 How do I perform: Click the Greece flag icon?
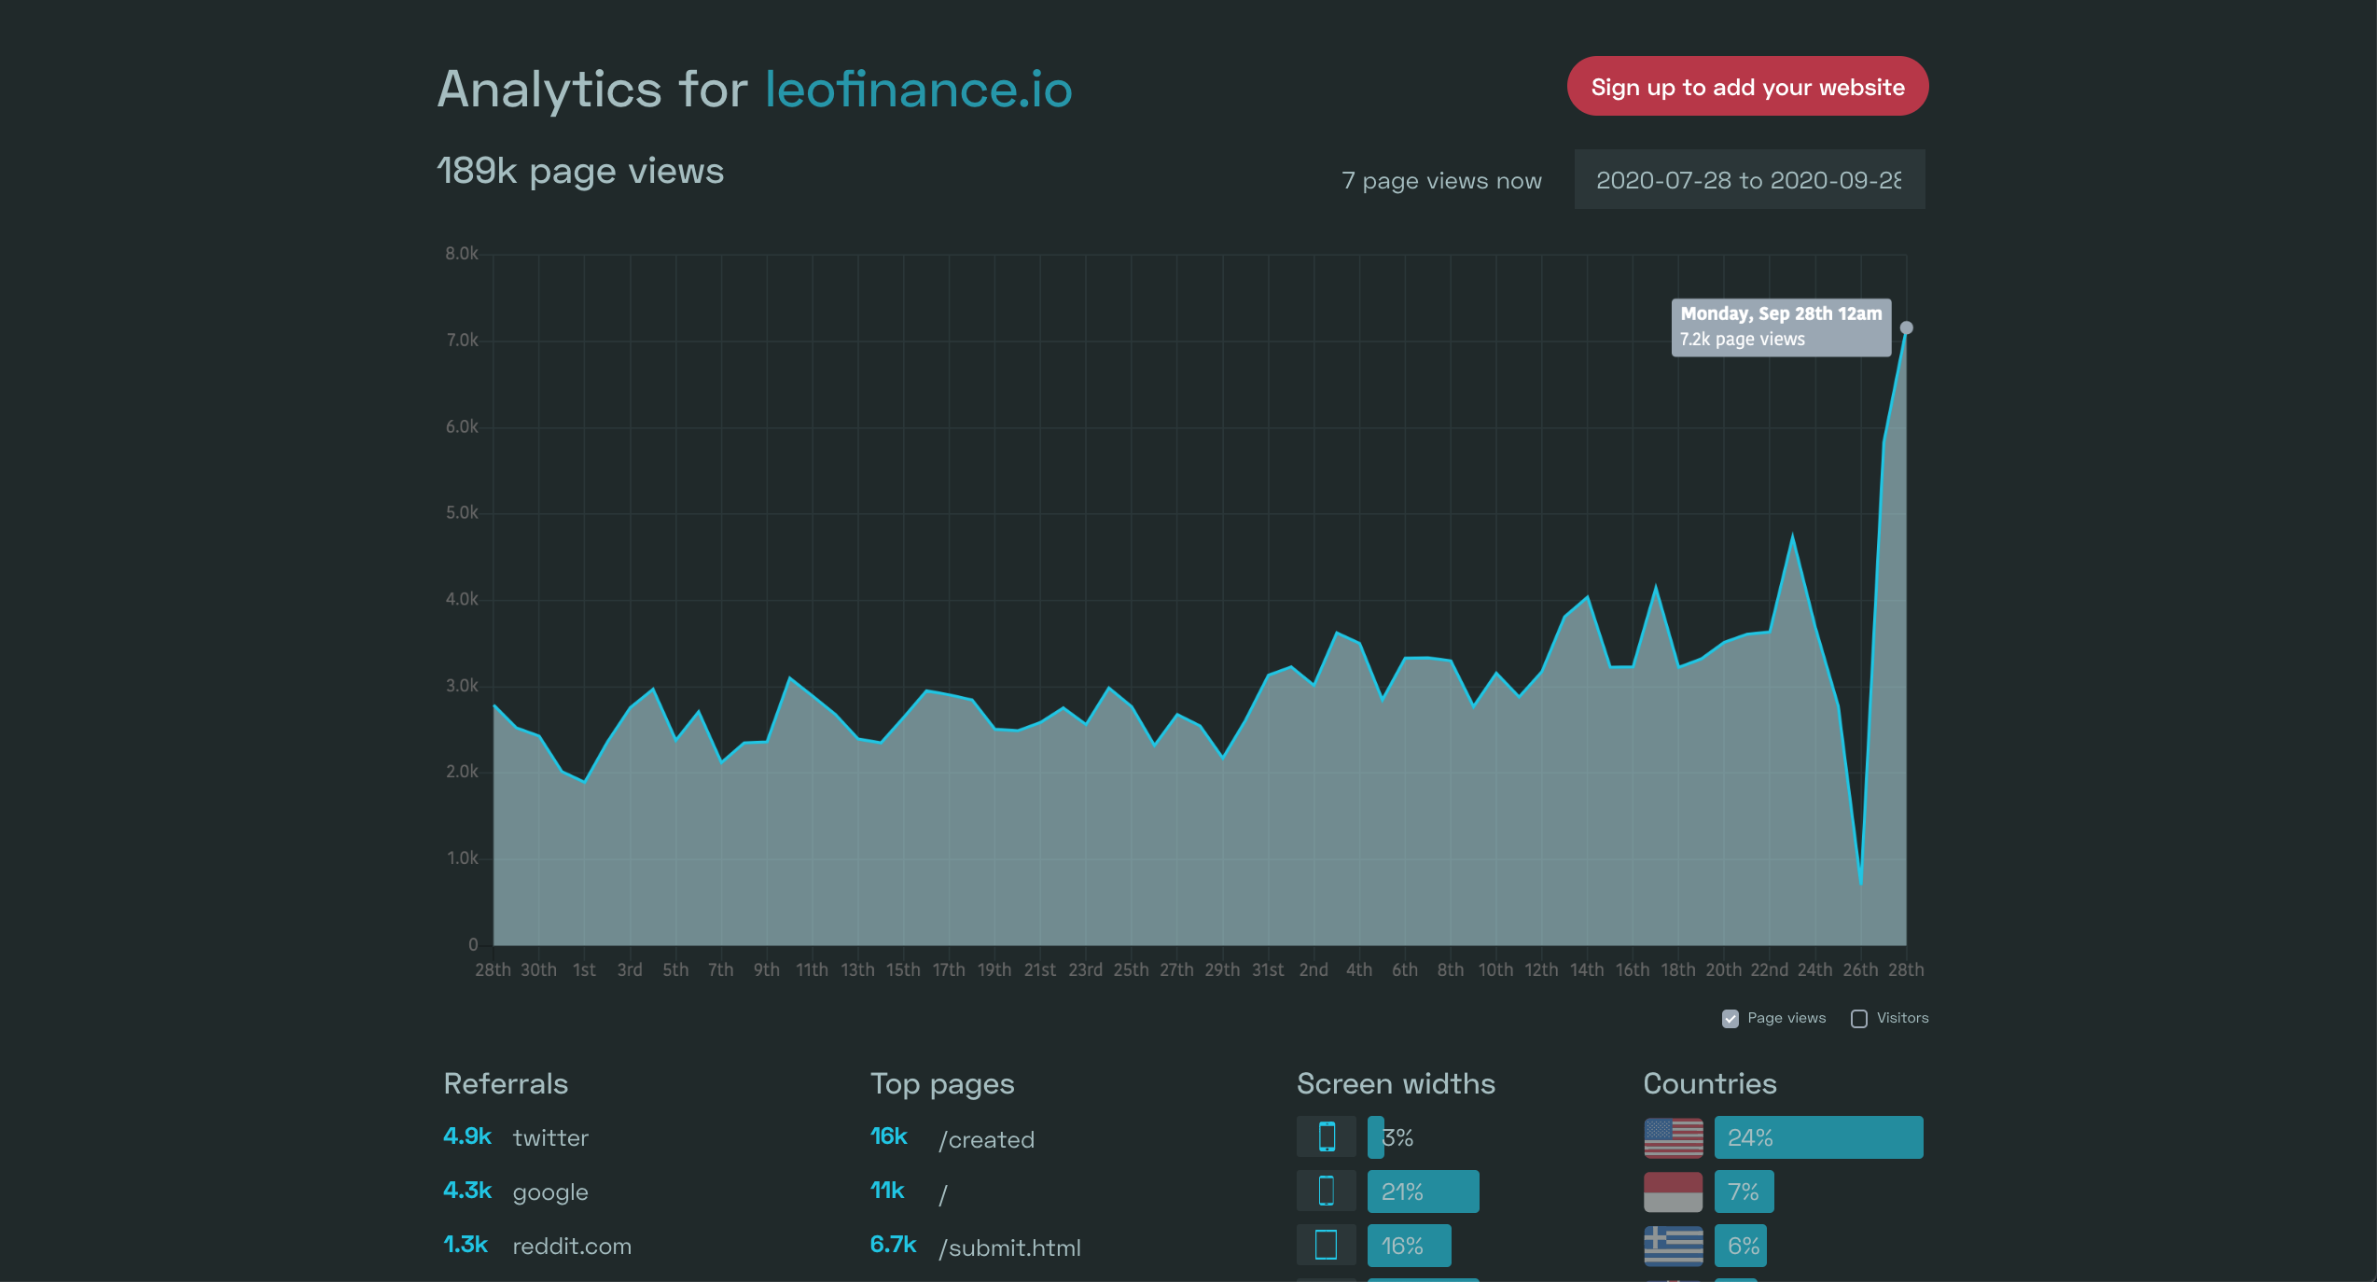coord(1674,1246)
